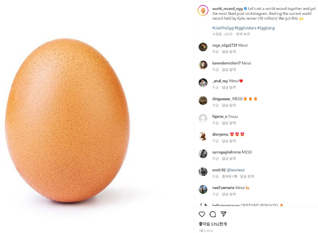Click roge_rdgz2721's avatar
Image resolution: width=318 pixels, height=233 pixels.
tap(203, 47)
